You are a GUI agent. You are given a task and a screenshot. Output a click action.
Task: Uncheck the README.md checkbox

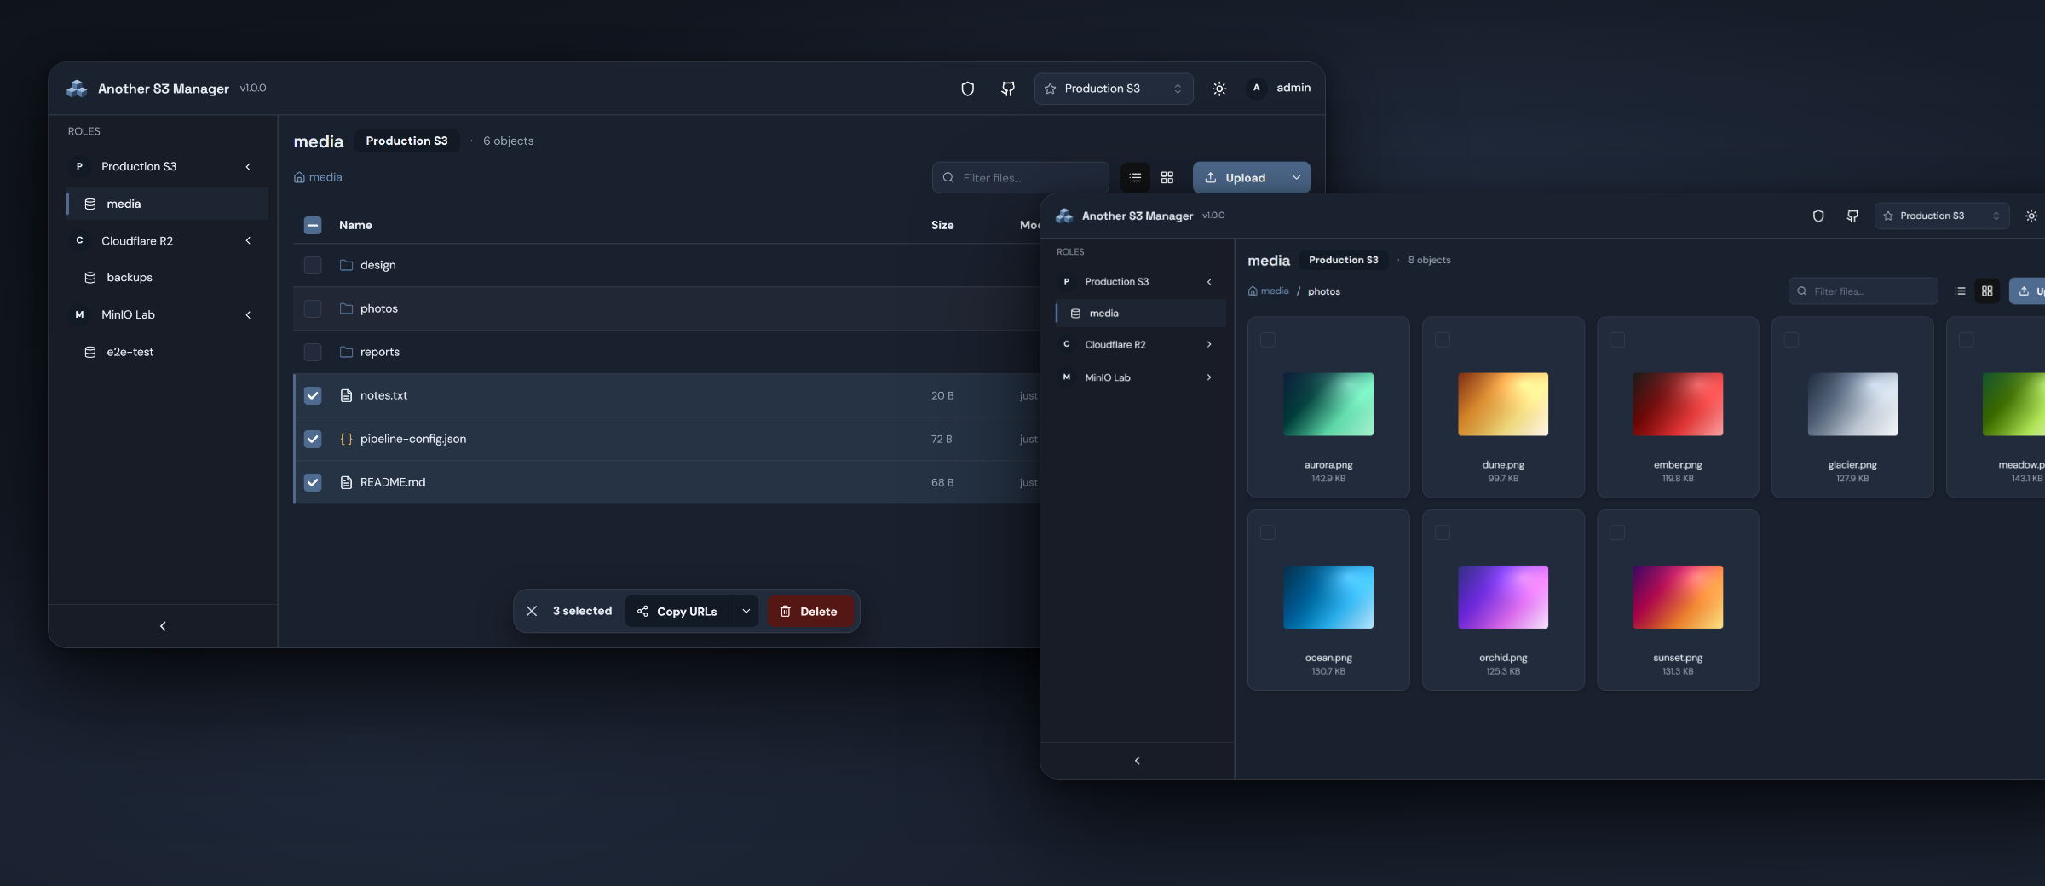point(313,482)
